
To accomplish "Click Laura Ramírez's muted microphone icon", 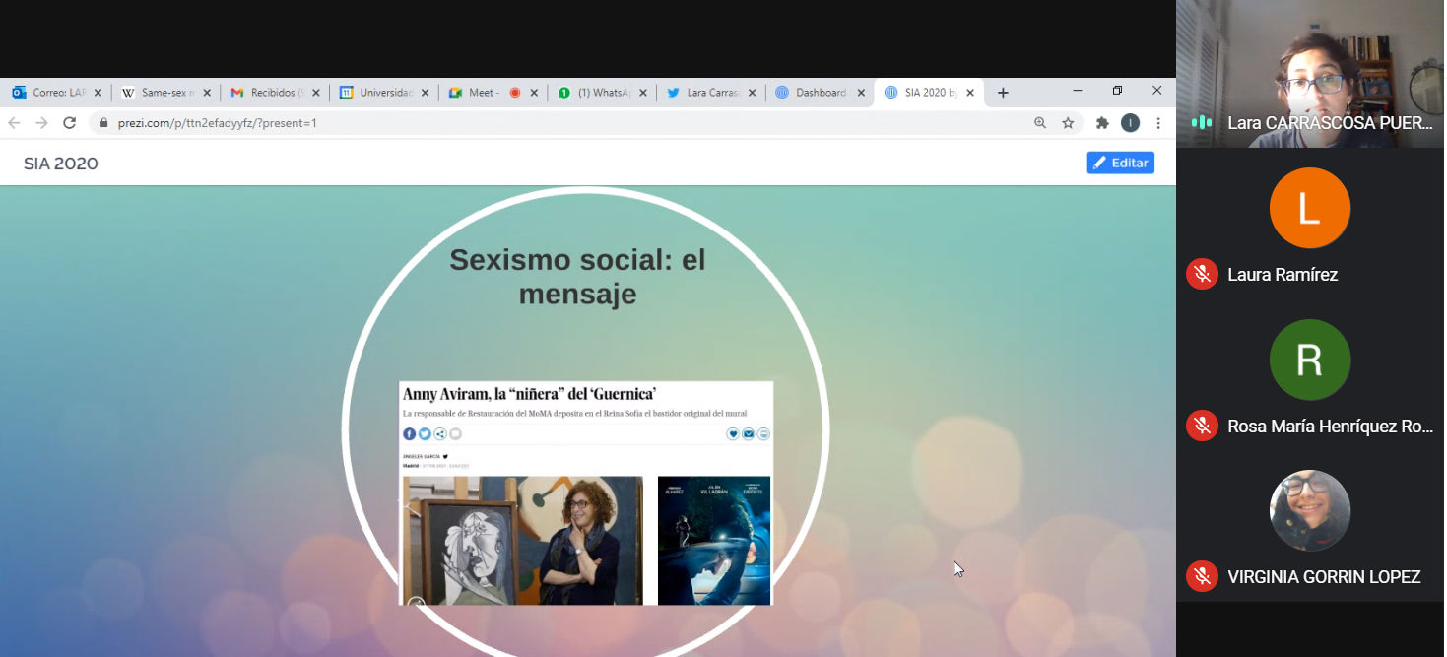I will tap(1201, 274).
